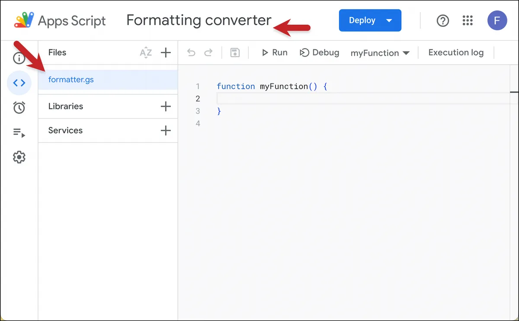519x321 pixels.
Task: Open the Overview info icon in sidebar
Action: pyautogui.click(x=19, y=58)
